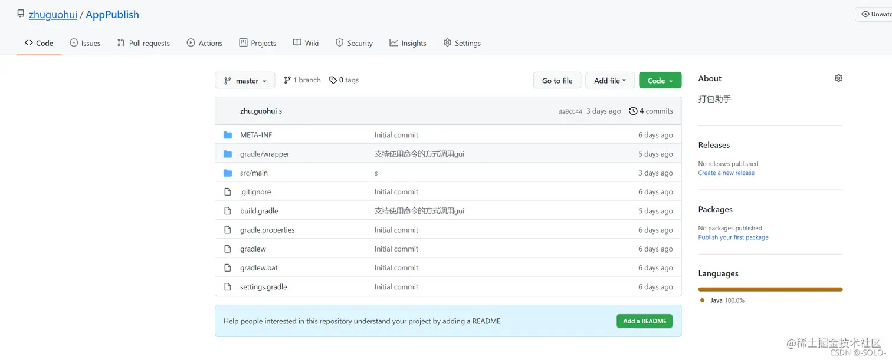Open the gradlew file
The height and width of the screenshot is (360, 892).
pos(253,249)
